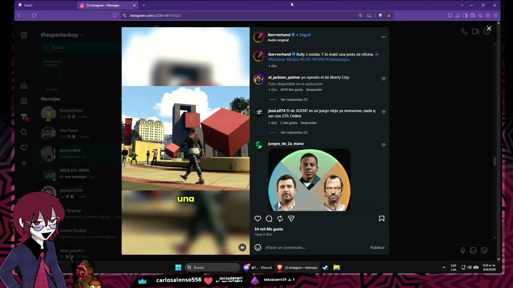Viewport: 513px width, 288px height.
Task: Open the #Rockstar hashtag
Action: tap(277, 59)
